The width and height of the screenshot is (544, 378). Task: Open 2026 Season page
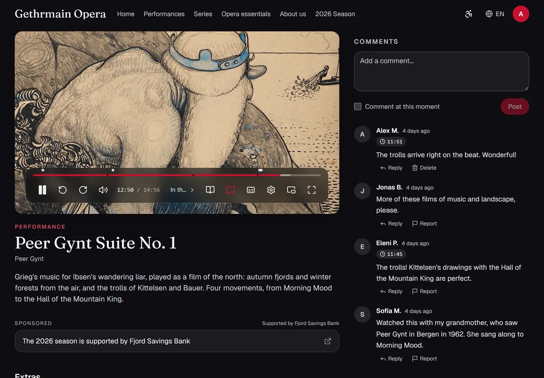point(335,14)
